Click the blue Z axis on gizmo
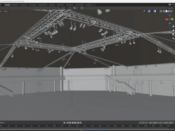 point(170,15)
